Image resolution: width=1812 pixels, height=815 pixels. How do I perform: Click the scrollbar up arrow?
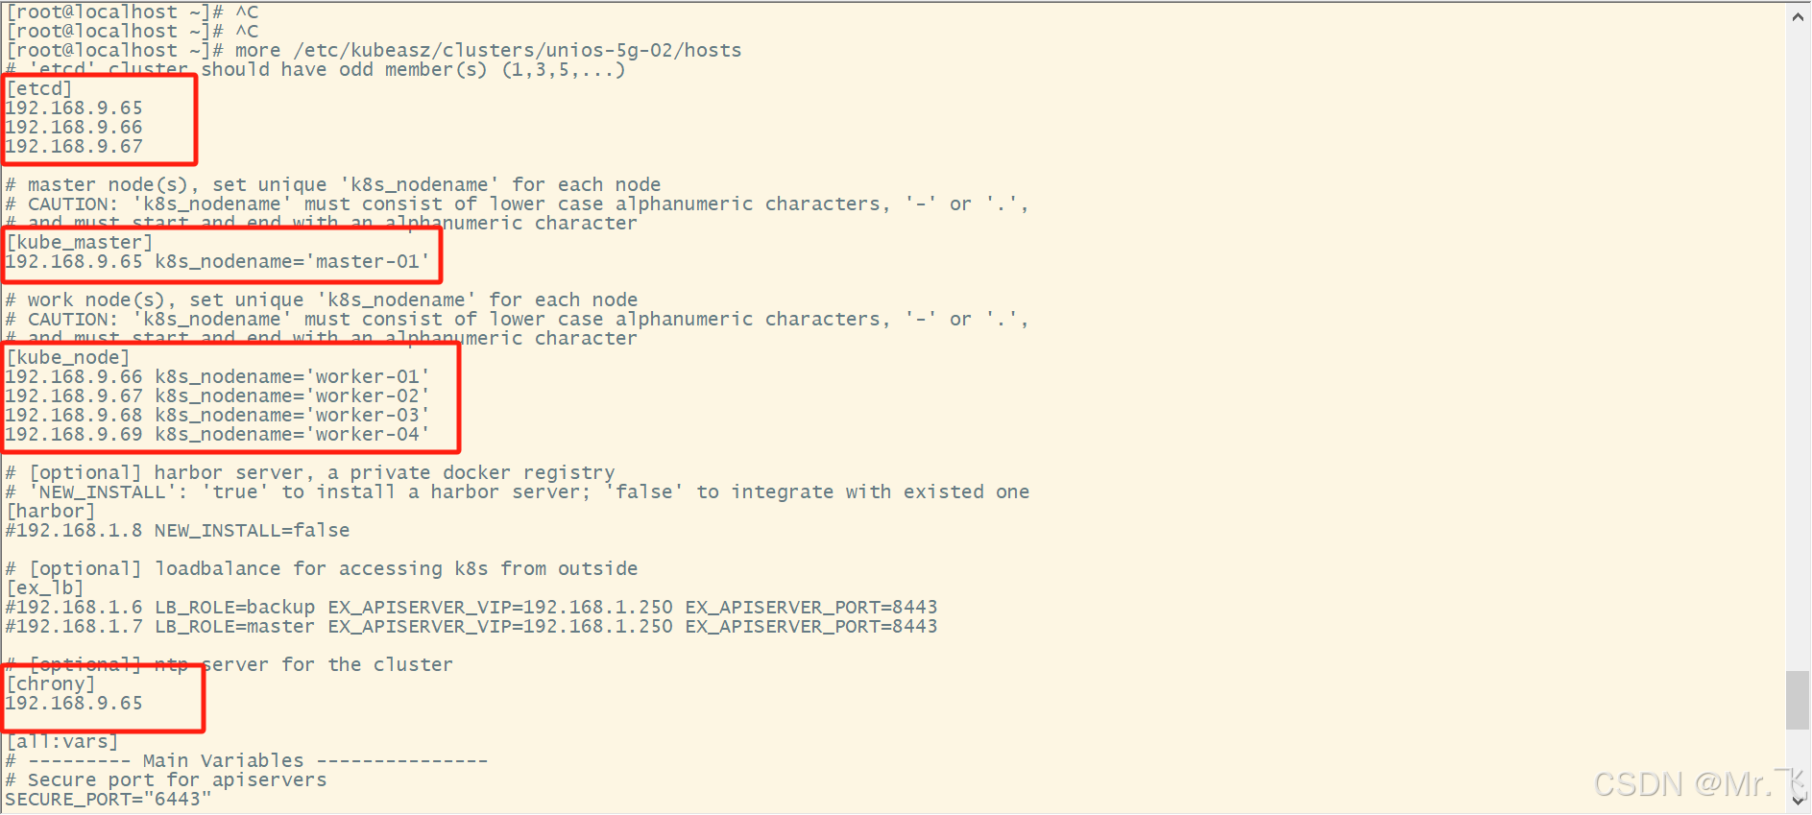point(1799,15)
